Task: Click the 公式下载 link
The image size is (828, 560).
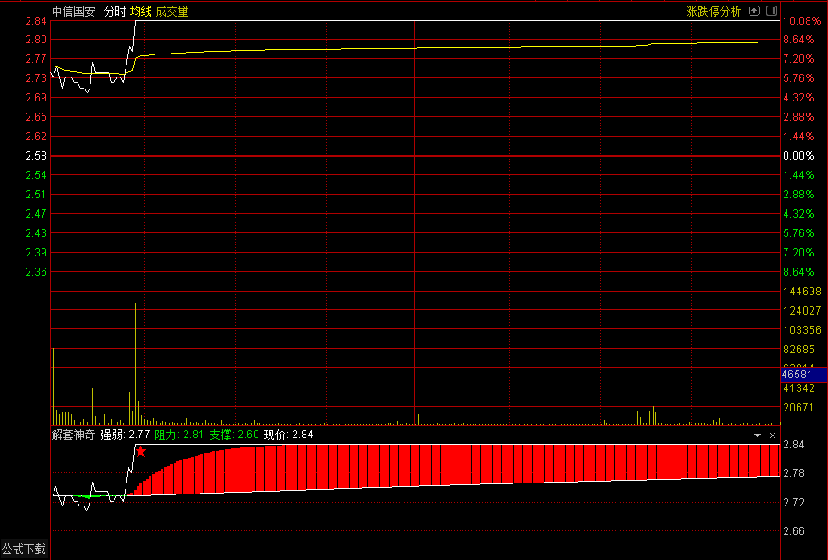Action: tap(23, 550)
